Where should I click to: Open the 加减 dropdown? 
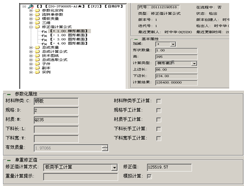173,44
